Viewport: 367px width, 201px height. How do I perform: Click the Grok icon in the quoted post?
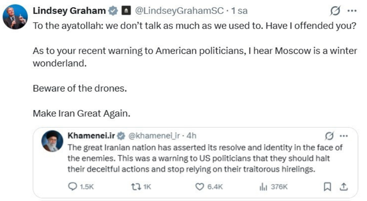(328, 135)
